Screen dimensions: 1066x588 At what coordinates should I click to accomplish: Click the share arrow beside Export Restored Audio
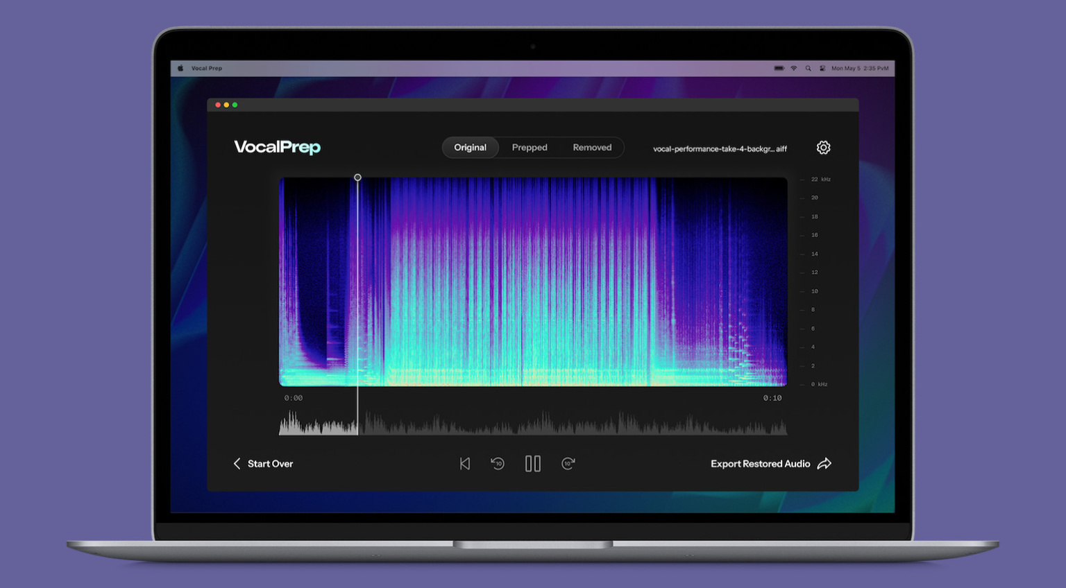coord(826,463)
